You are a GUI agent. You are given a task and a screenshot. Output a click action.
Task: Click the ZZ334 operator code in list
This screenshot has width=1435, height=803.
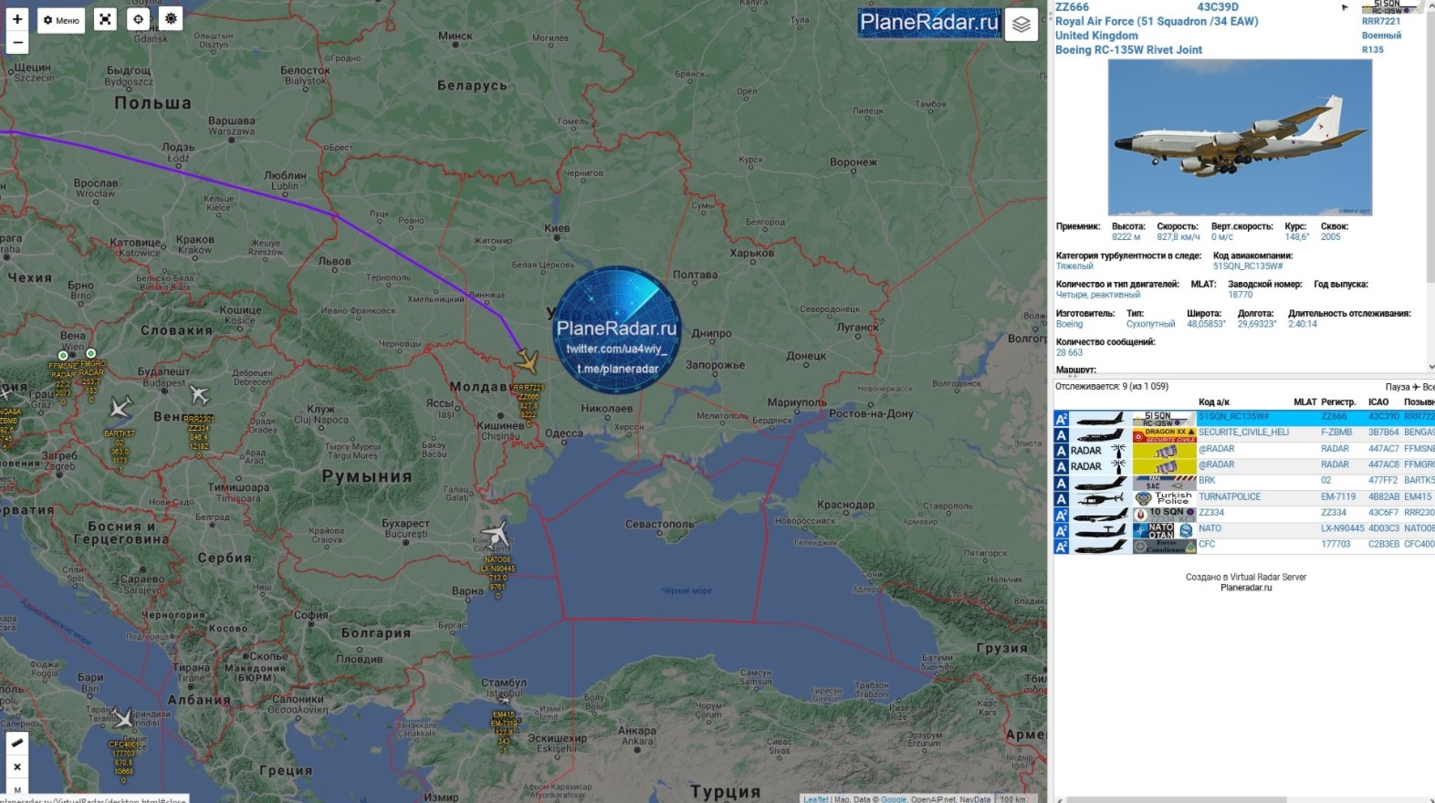pos(1211,513)
